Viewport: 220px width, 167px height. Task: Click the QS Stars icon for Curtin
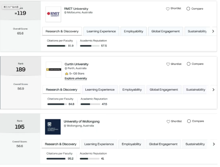pos(67,73)
